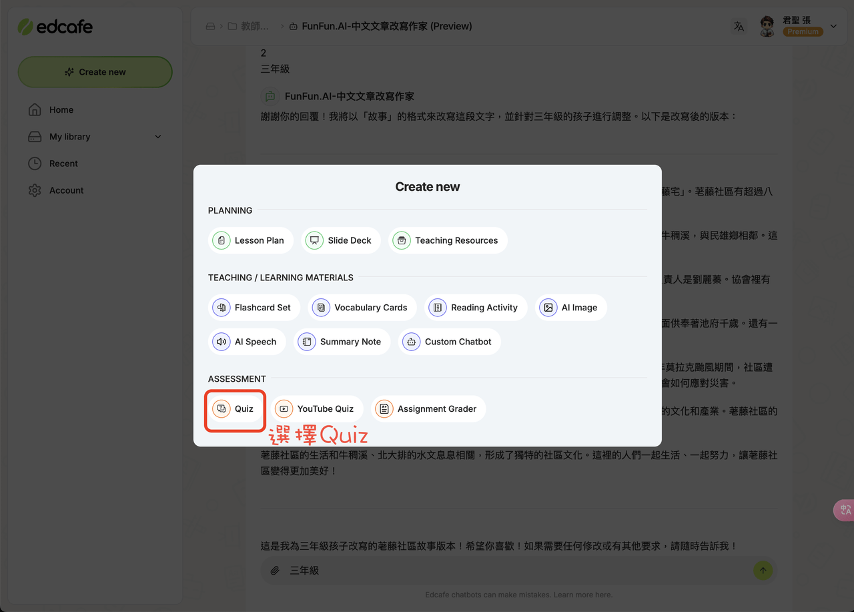Click the Custom Chatbot robot icon
Screen dimensions: 854x612
pos(412,342)
